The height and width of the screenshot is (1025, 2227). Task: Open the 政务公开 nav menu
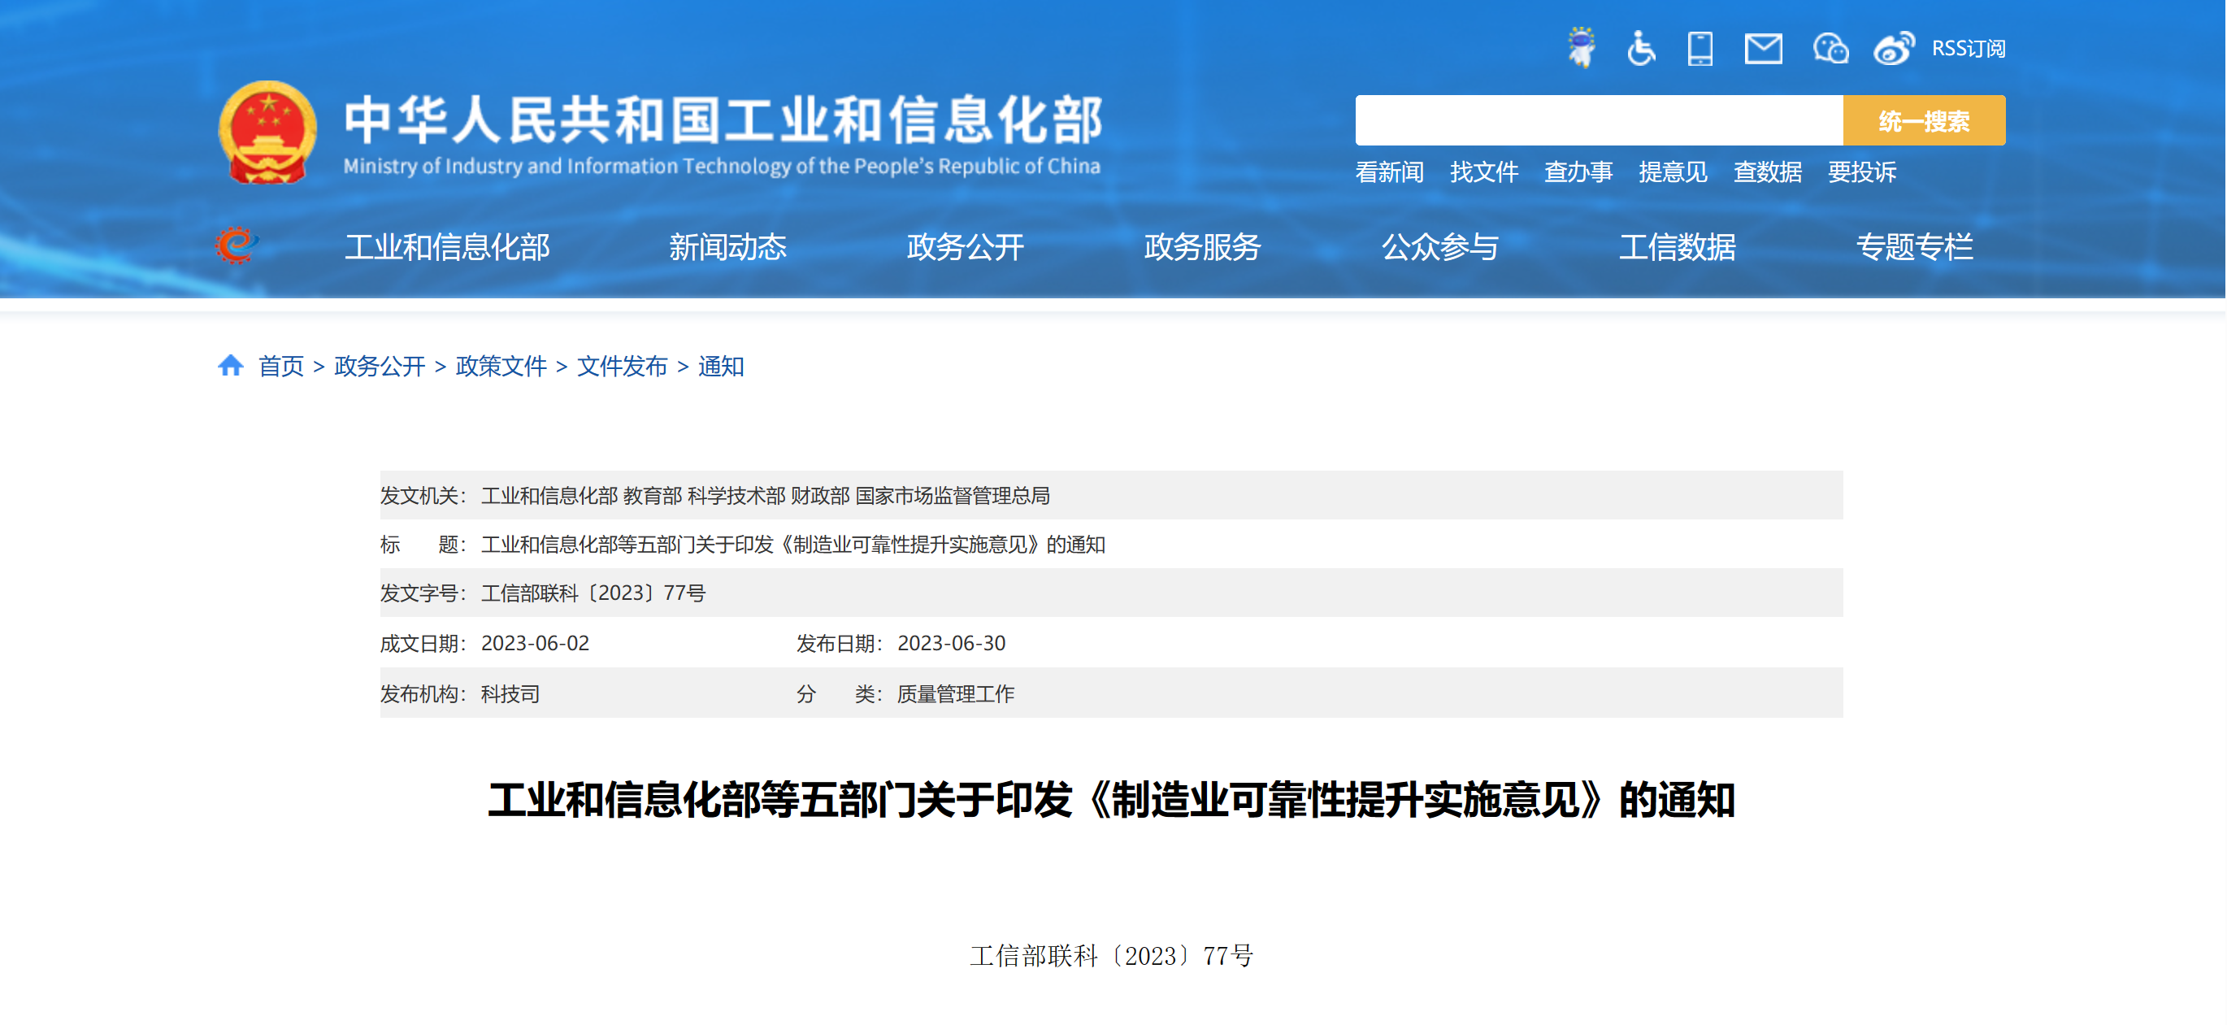pos(965,247)
